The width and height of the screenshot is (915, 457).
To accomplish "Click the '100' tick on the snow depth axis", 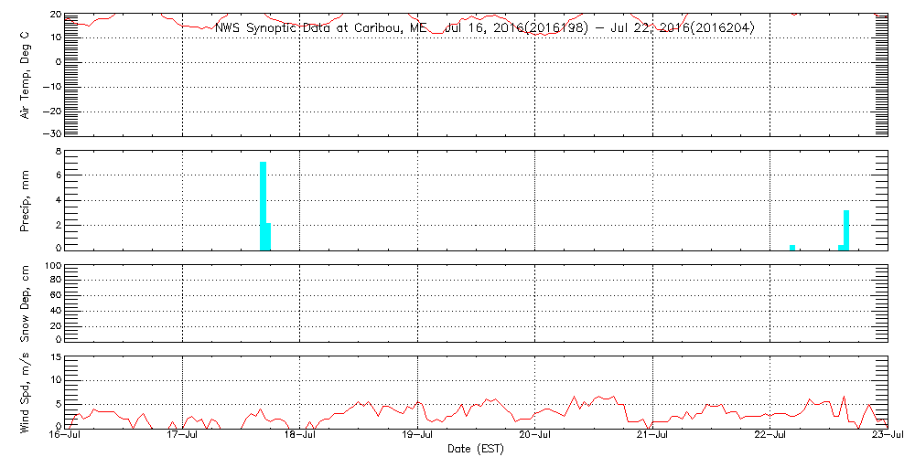I will click(x=51, y=266).
